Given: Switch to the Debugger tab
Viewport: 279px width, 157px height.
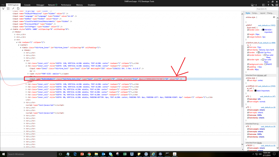Looking at the screenshot, I should [x=40, y=5].
